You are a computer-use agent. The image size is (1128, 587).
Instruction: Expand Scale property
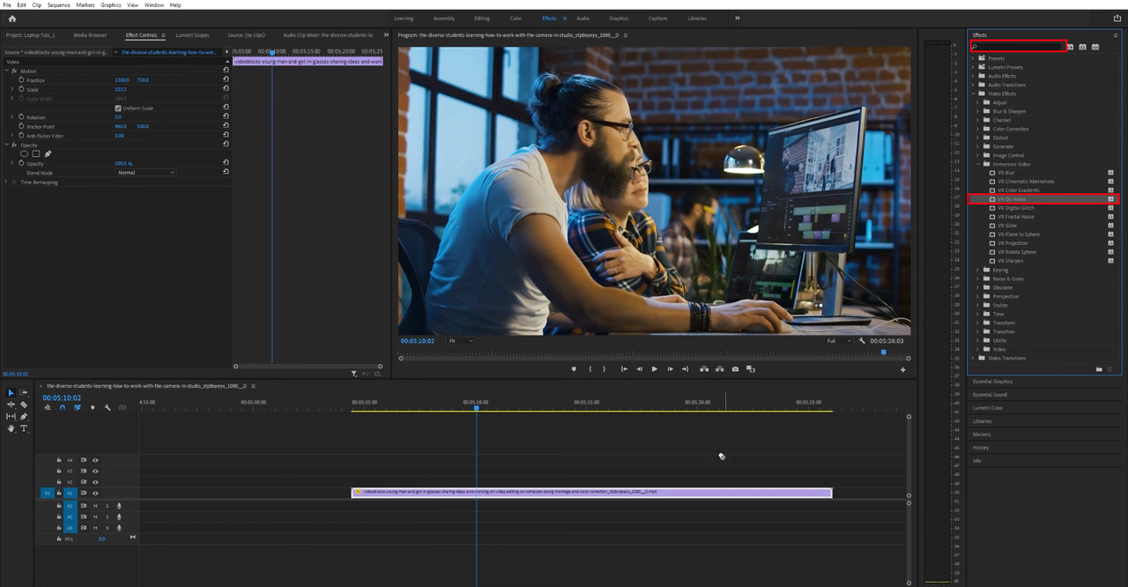(x=11, y=89)
